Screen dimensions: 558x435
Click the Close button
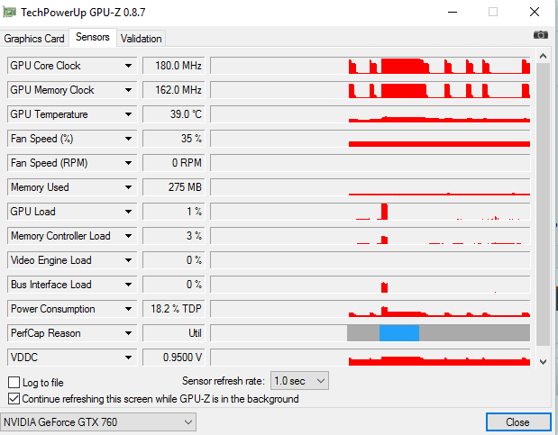(x=518, y=422)
